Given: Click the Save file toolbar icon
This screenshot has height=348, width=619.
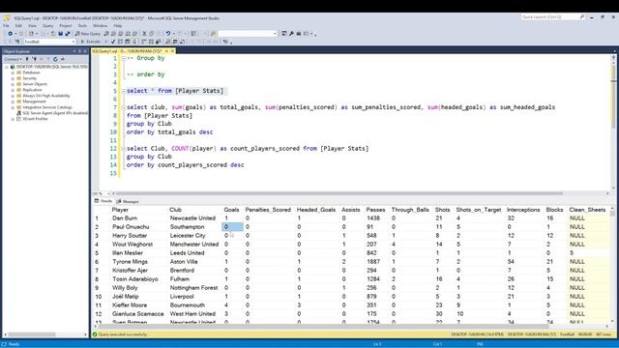Looking at the screenshot, I should [x=60, y=34].
